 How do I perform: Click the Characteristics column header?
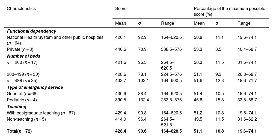[21, 9]
